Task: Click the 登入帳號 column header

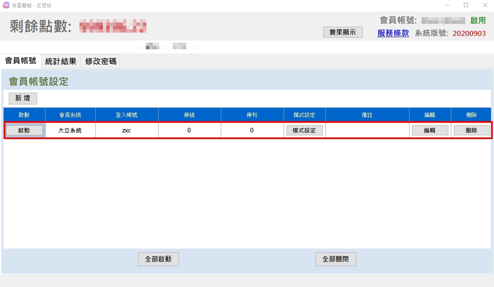Action: (x=126, y=115)
